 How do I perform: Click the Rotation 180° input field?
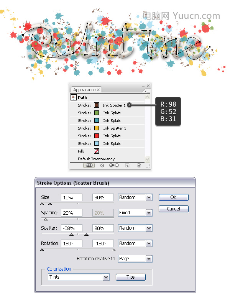pyautogui.click(x=72, y=243)
